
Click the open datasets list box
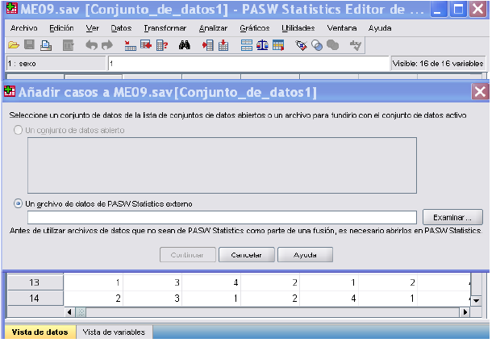coord(222,165)
